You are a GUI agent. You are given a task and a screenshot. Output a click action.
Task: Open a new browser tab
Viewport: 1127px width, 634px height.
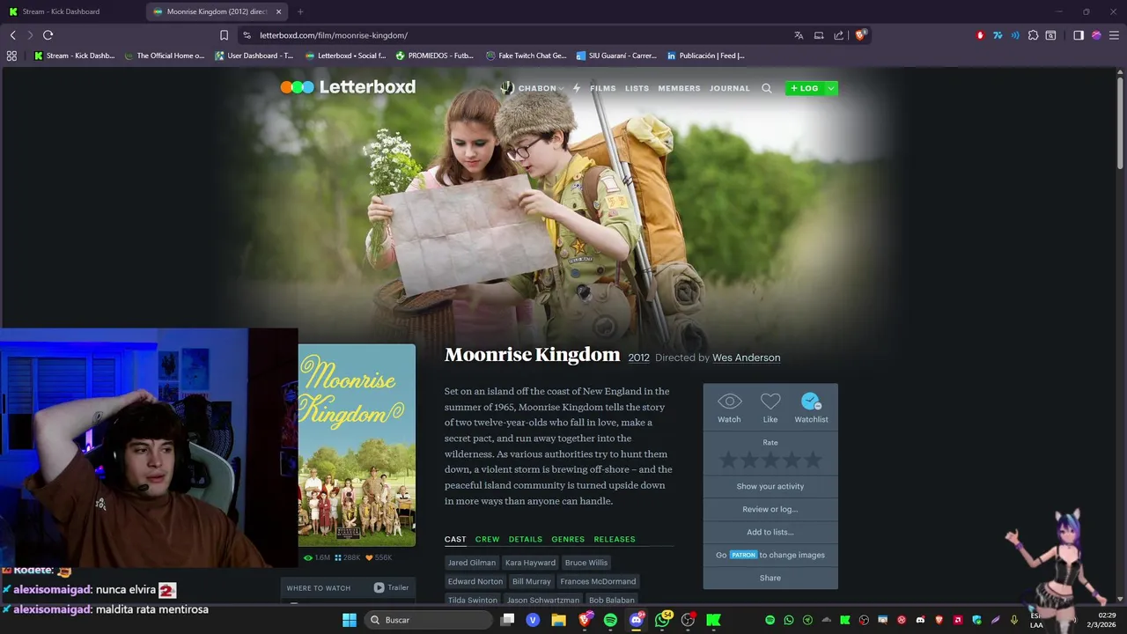300,11
